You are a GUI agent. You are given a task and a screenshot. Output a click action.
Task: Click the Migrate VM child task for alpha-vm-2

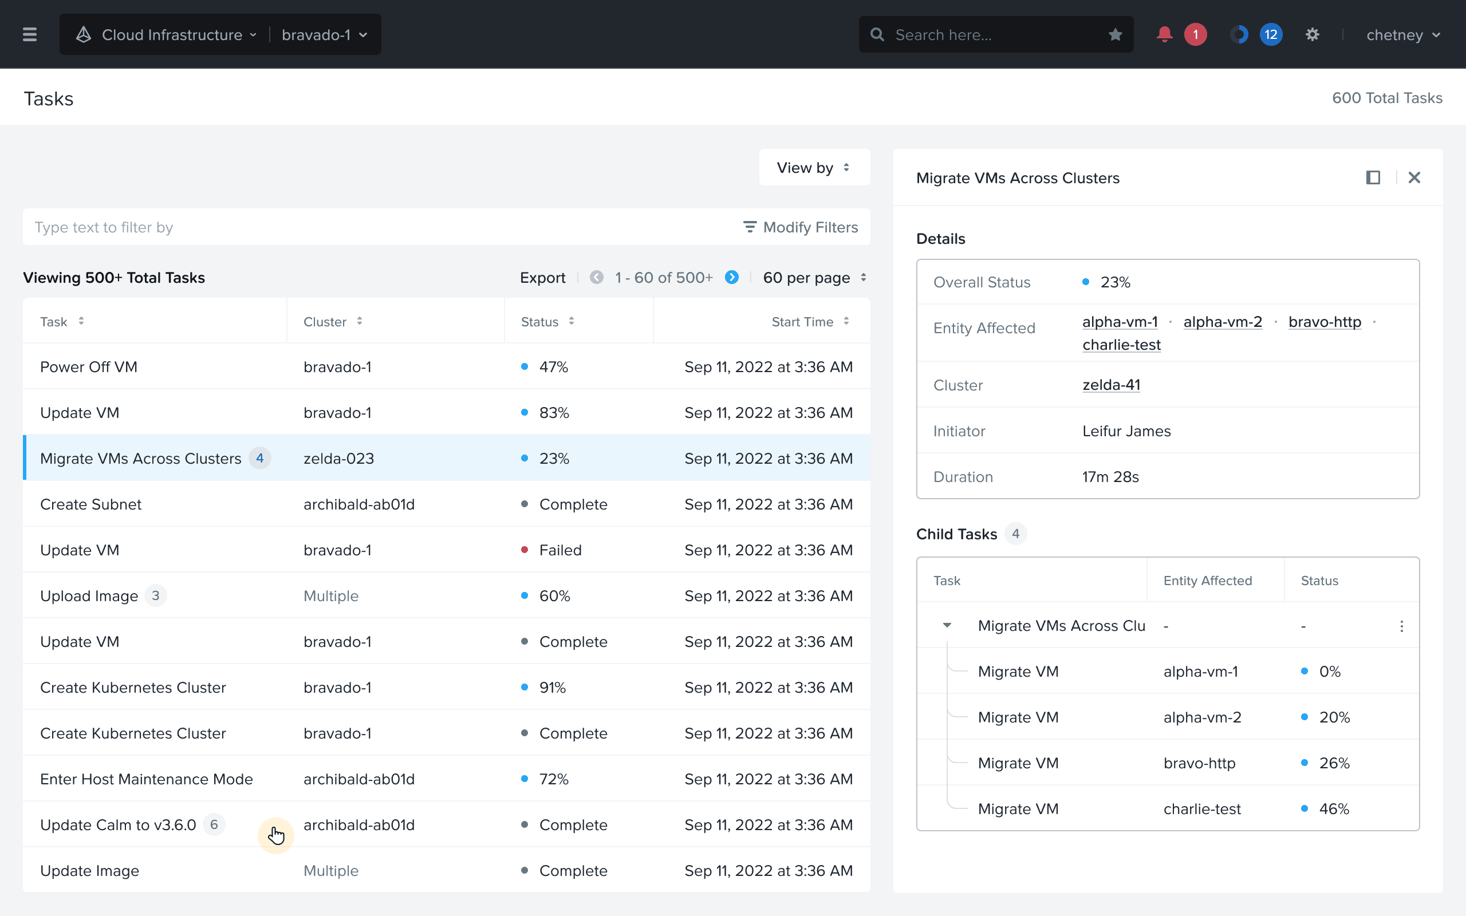(x=1018, y=717)
